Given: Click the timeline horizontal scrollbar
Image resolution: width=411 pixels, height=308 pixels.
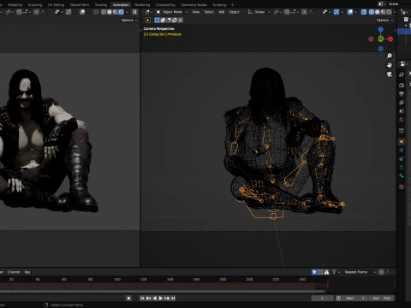Looking at the screenshot, I should pos(163,292).
